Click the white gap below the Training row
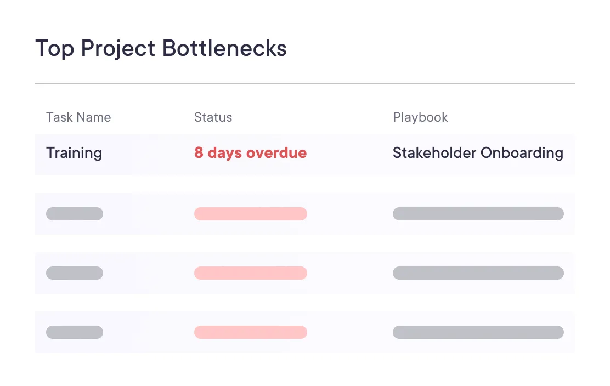Image resolution: width=610 pixels, height=386 pixels. point(305,184)
